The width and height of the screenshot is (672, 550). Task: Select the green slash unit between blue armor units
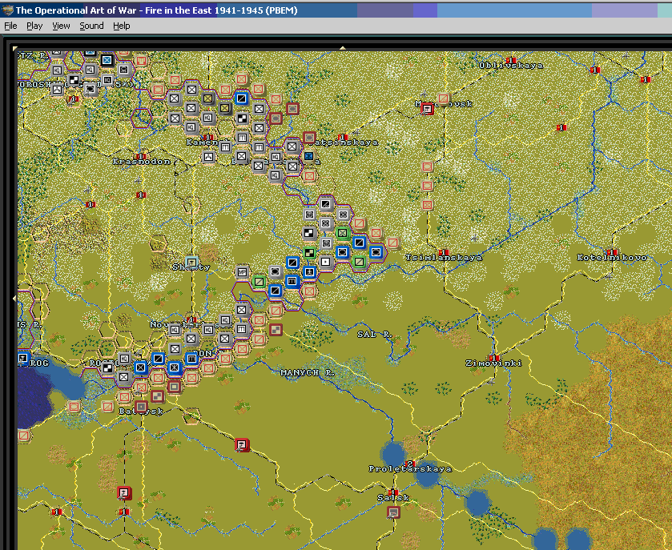359,262
